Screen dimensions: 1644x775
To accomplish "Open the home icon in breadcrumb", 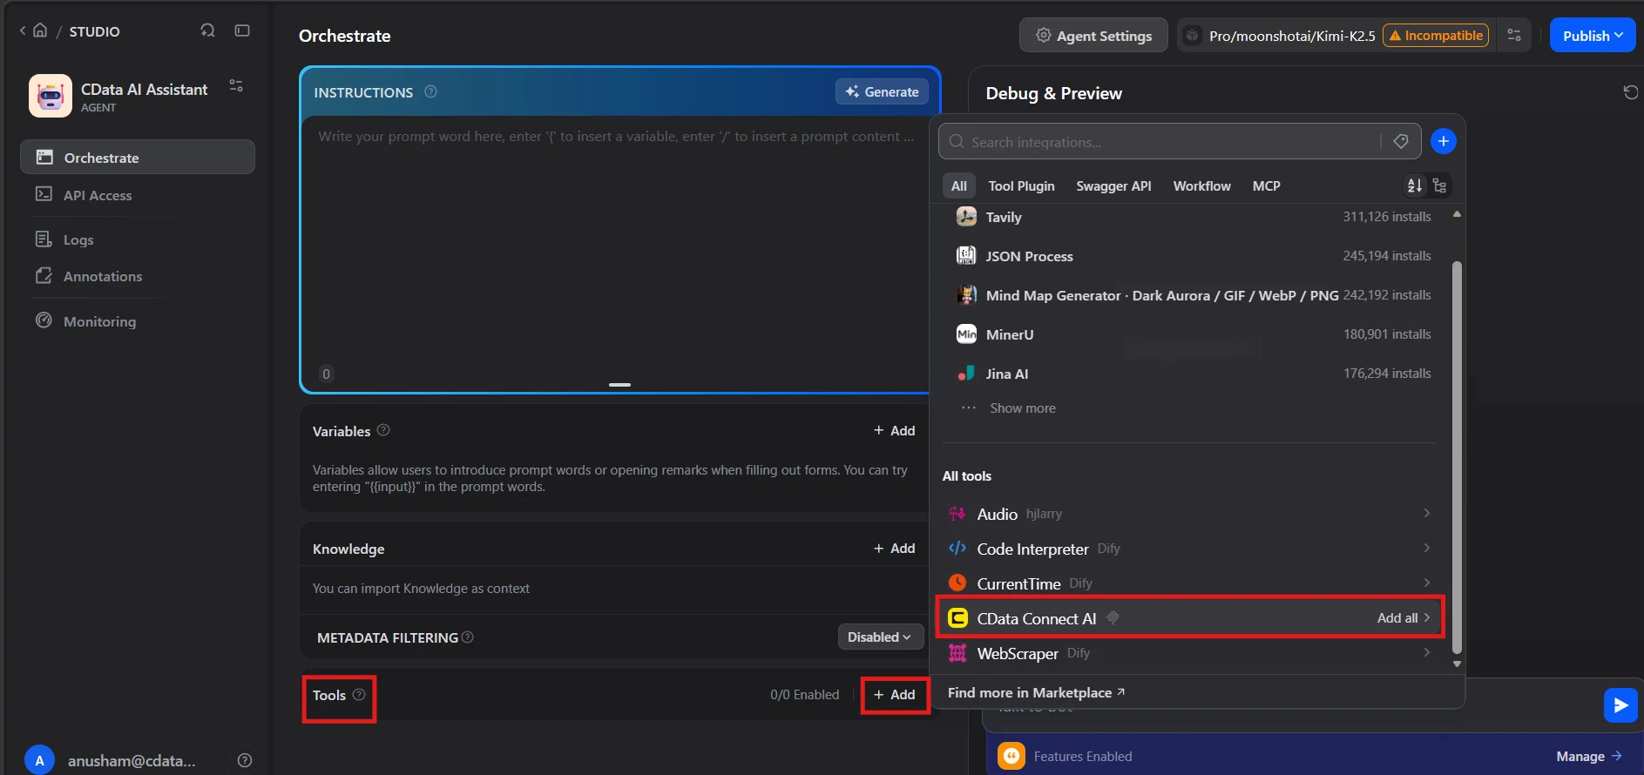I will pyautogui.click(x=40, y=30).
